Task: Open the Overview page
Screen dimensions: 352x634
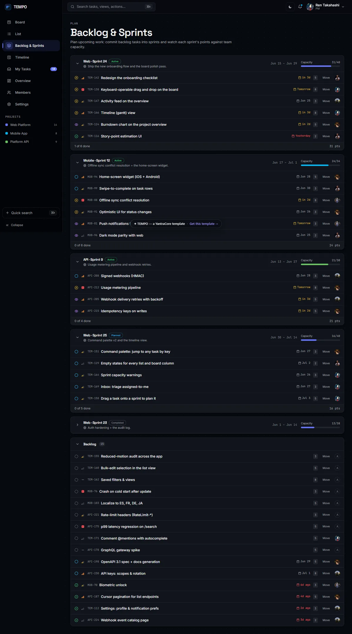Action: coord(31,81)
